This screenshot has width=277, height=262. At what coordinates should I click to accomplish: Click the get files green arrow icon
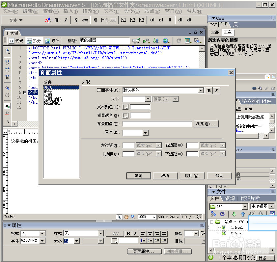[234, 214]
